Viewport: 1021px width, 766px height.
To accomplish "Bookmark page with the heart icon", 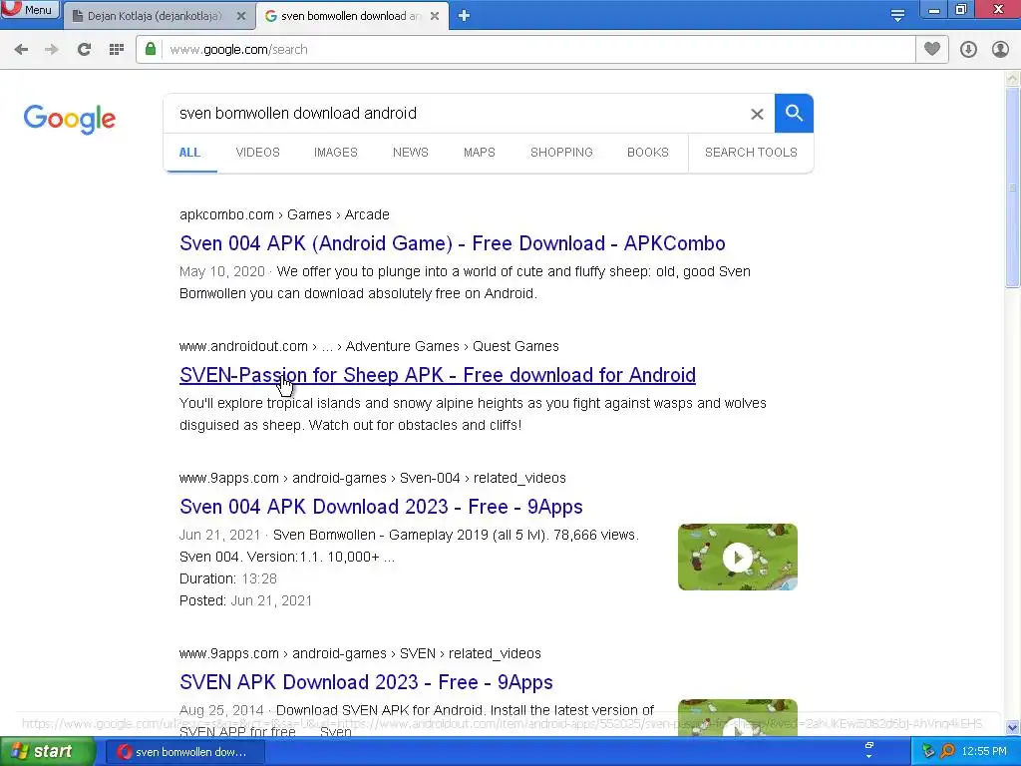I will (x=932, y=50).
